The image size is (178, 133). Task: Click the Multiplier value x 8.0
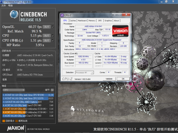pos(83,60)
